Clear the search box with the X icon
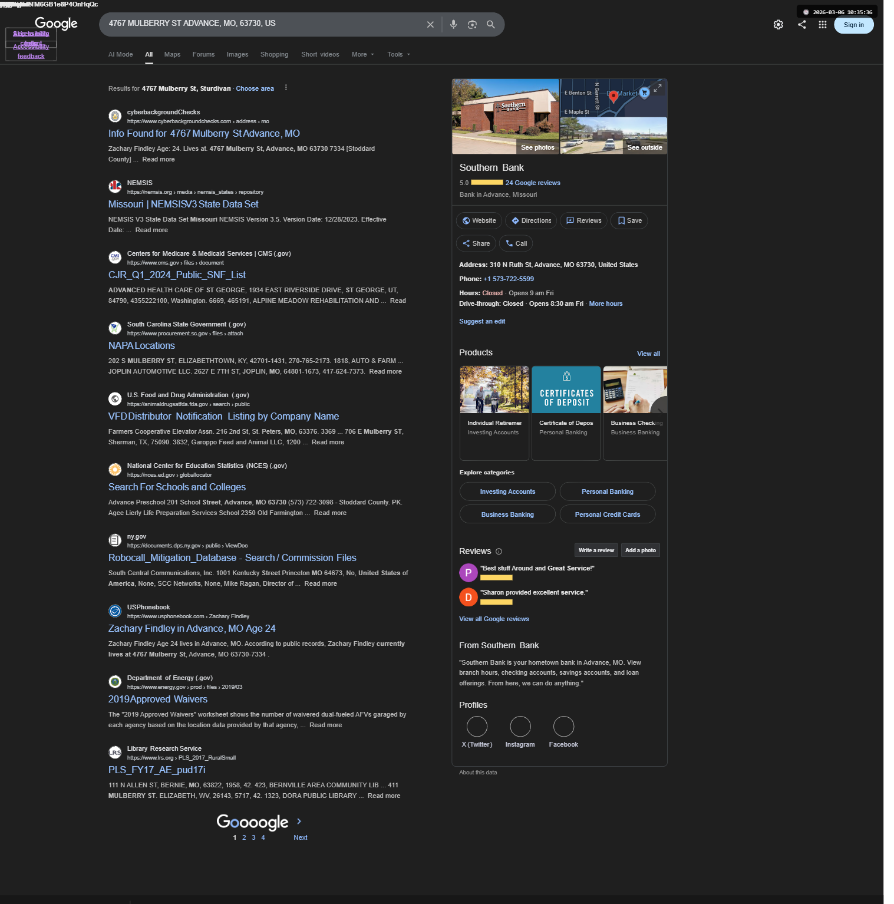The width and height of the screenshot is (894, 904). pyautogui.click(x=430, y=25)
